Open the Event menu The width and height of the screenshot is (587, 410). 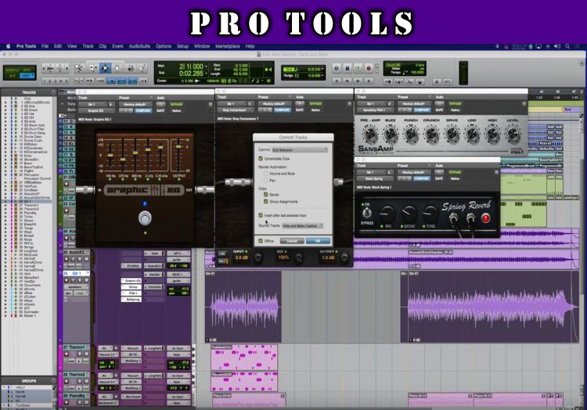pos(117,46)
